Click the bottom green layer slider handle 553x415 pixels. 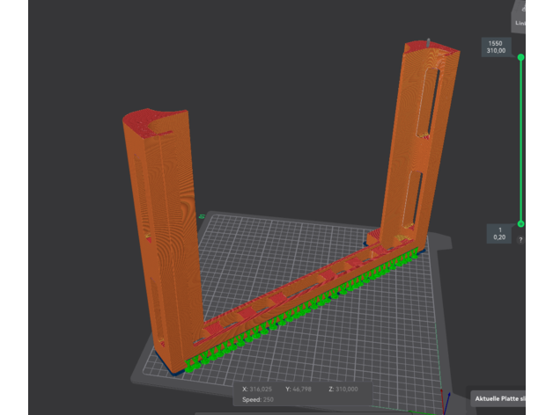(x=520, y=224)
